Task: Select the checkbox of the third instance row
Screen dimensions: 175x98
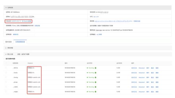Action: [6, 77]
